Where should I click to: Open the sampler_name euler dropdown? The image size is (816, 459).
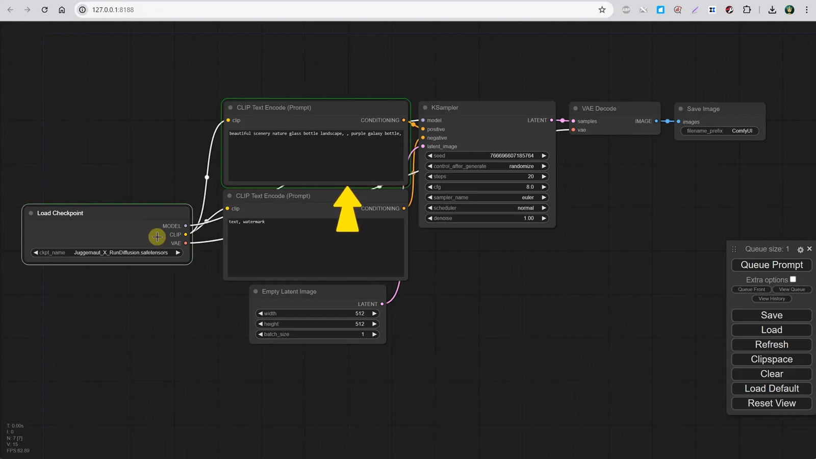[487, 197]
